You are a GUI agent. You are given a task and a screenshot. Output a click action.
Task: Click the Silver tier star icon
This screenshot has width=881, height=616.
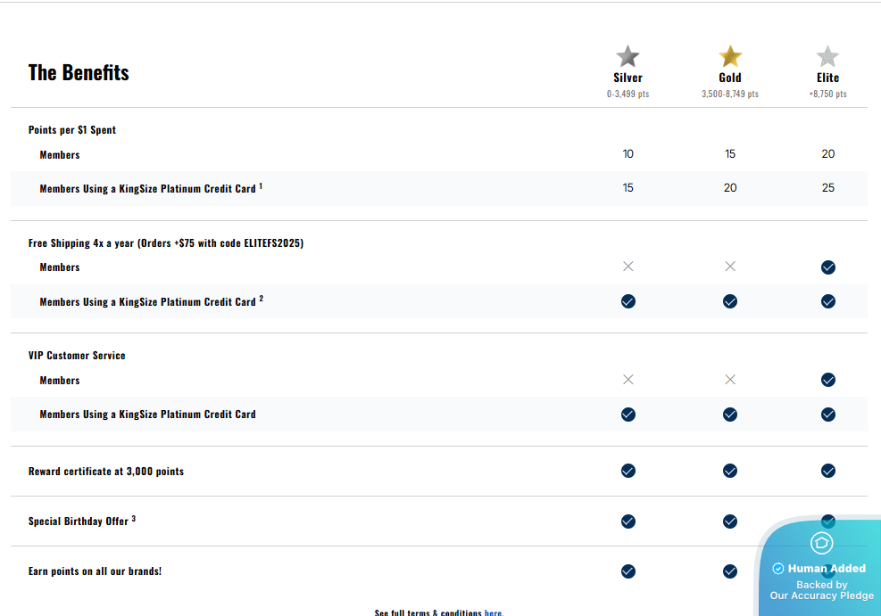628,56
